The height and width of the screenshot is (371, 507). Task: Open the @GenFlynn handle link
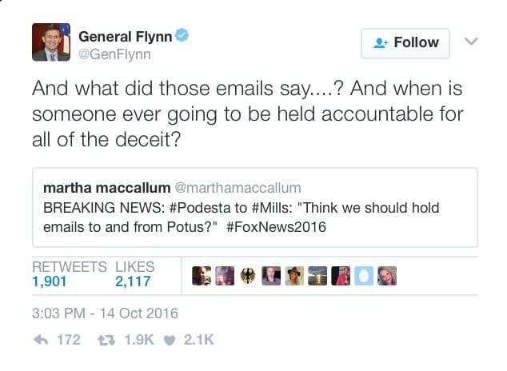(x=114, y=55)
